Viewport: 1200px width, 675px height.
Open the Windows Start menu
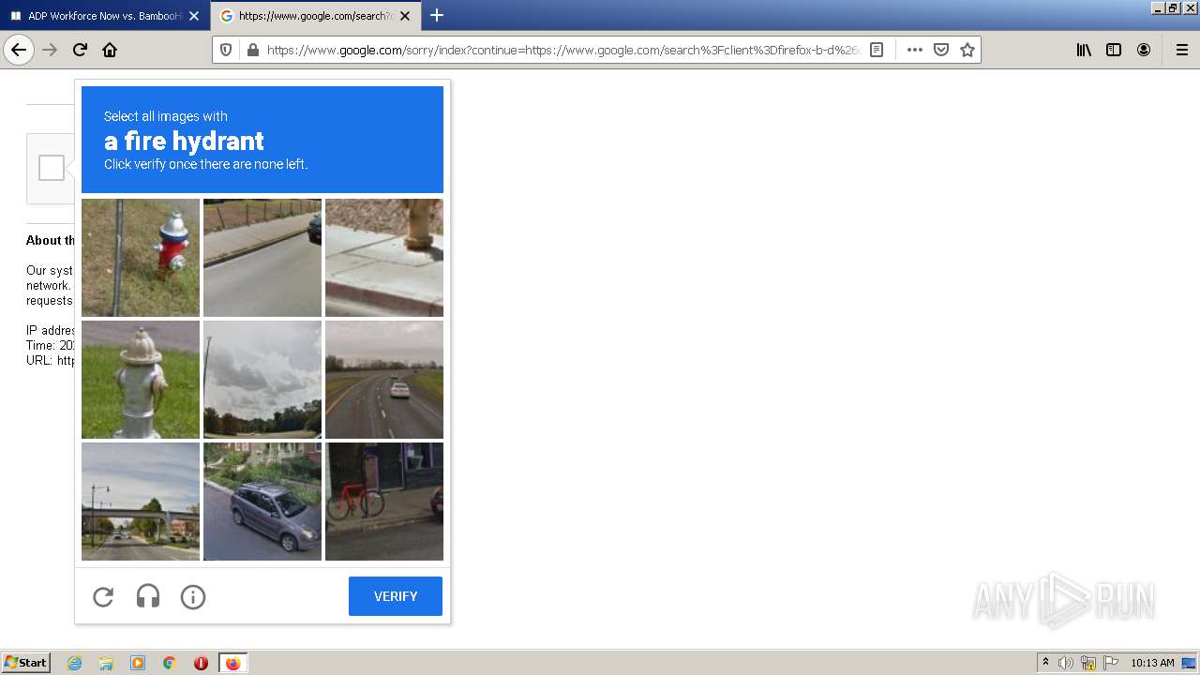pos(26,663)
